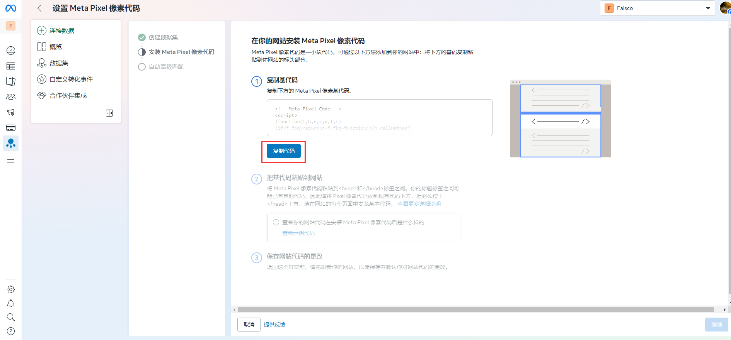Open the billing card icon in sidebar

pyautogui.click(x=11, y=128)
